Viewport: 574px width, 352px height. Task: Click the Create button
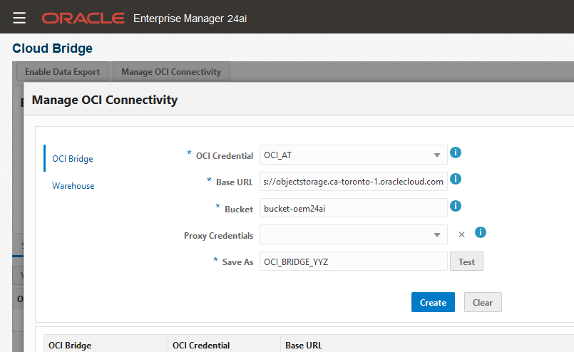tap(433, 302)
